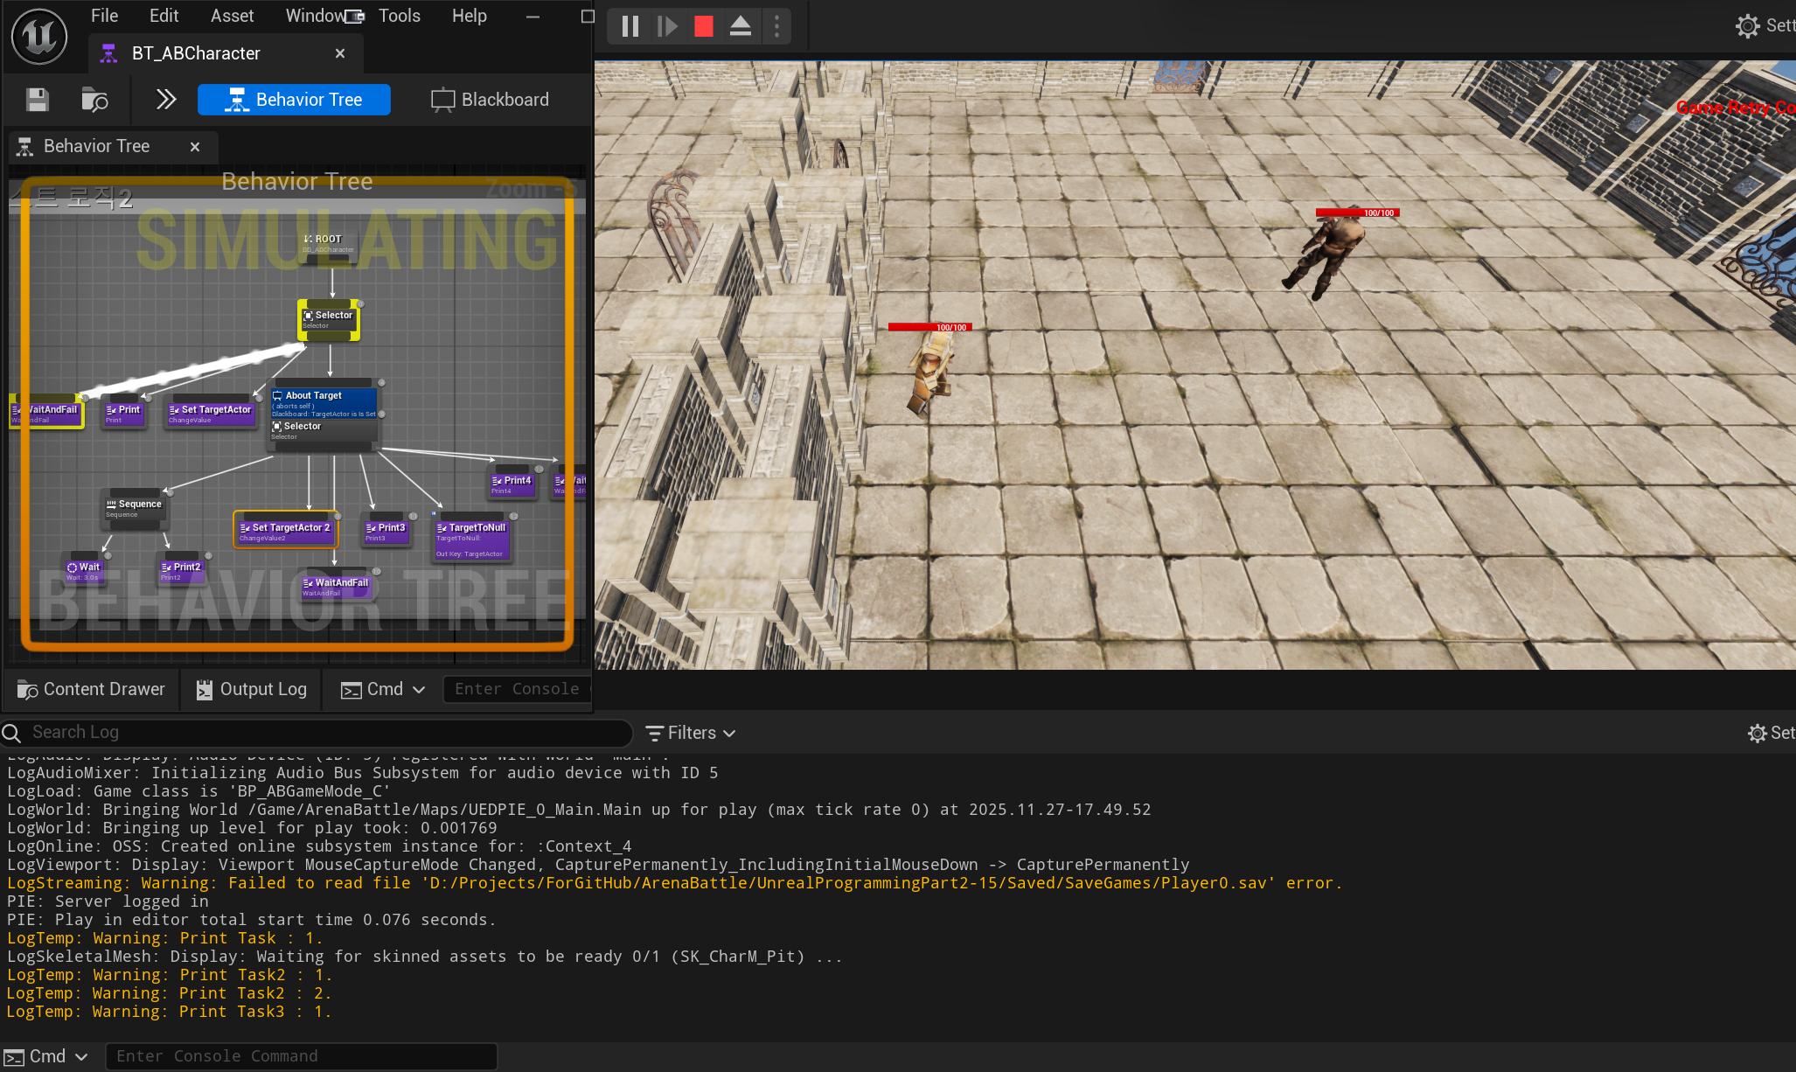Toggle the Output Log panel

[x=252, y=689]
